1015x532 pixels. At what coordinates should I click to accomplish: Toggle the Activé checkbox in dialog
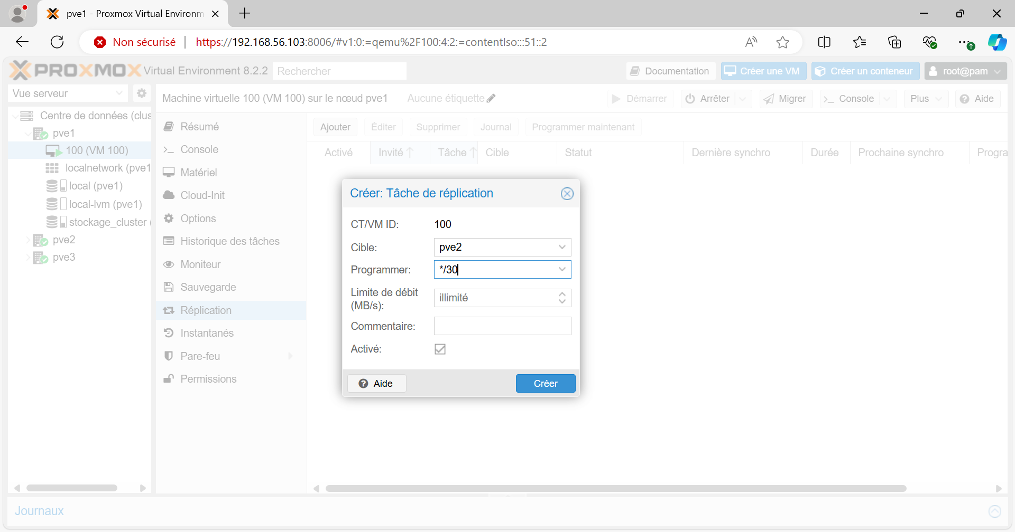click(440, 349)
